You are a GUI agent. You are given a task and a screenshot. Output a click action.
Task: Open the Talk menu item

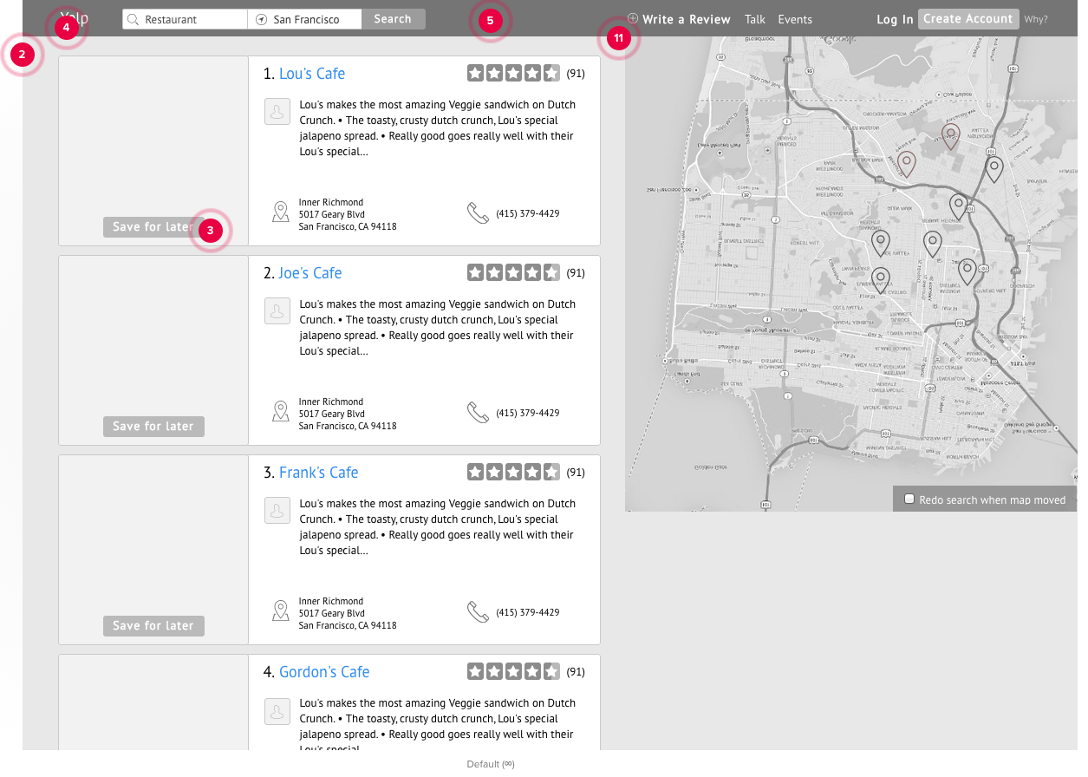(755, 19)
